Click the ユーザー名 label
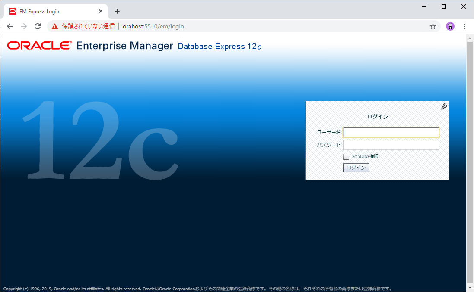 click(x=328, y=132)
